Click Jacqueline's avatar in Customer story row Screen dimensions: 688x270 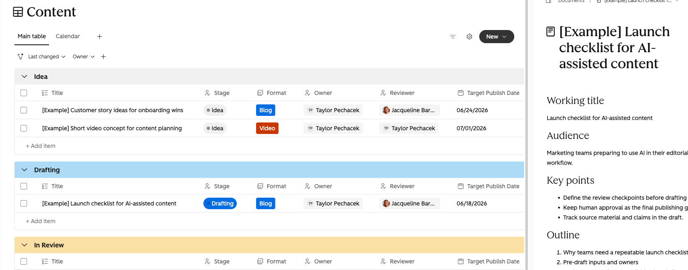(x=386, y=110)
